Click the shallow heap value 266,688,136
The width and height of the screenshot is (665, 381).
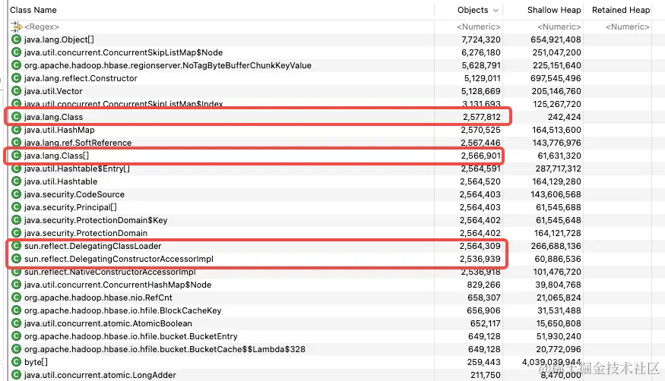pyautogui.click(x=556, y=246)
